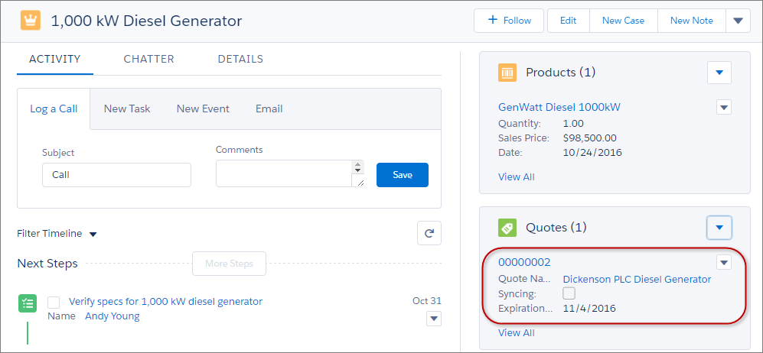Click the Products (1) heading

coord(560,73)
